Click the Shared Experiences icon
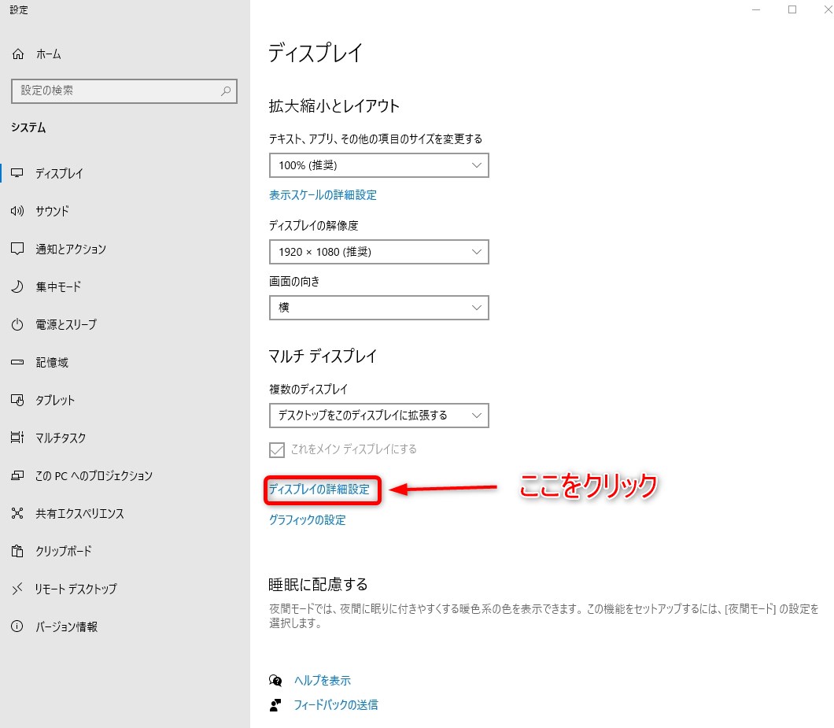Viewport: 834px width, 728px height. [17, 513]
